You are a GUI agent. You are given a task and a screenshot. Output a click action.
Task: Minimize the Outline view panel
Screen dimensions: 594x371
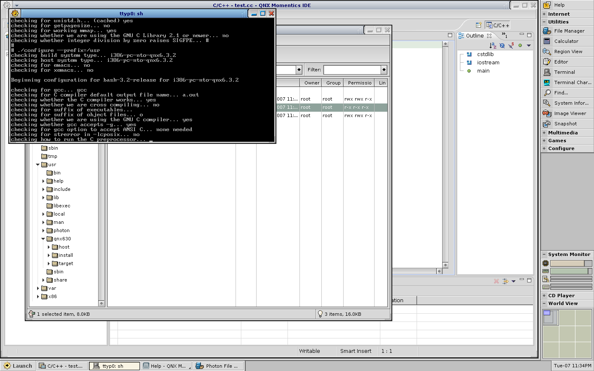(x=522, y=35)
